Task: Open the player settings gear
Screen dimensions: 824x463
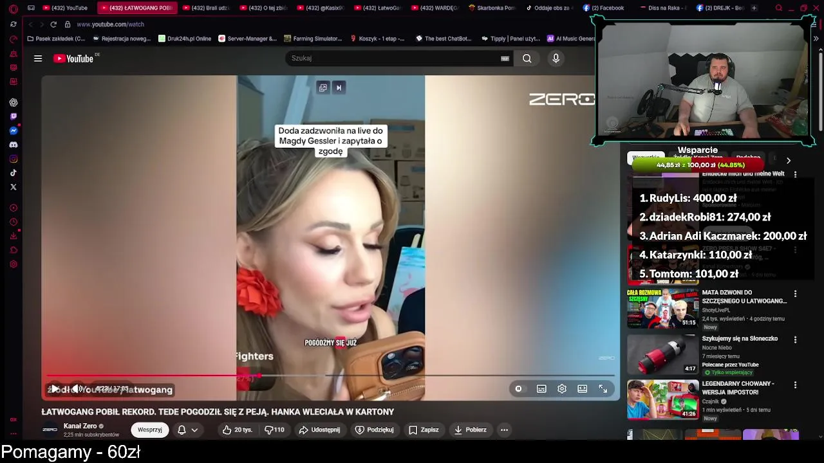Action: click(562, 388)
